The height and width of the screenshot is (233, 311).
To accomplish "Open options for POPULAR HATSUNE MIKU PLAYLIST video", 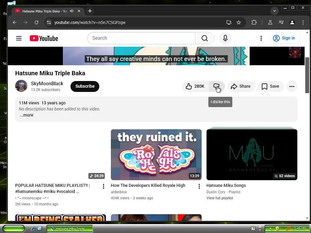I will pyautogui.click(x=103, y=186).
